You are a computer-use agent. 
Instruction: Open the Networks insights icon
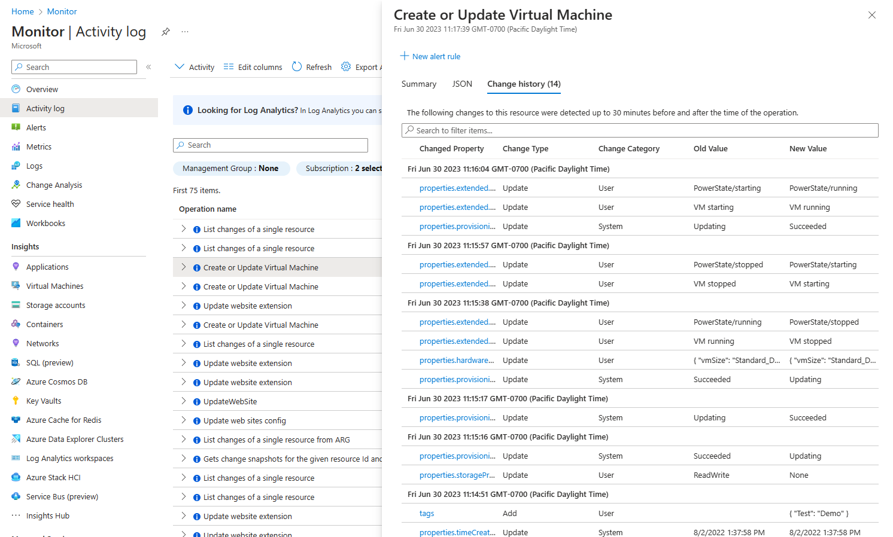tap(16, 343)
